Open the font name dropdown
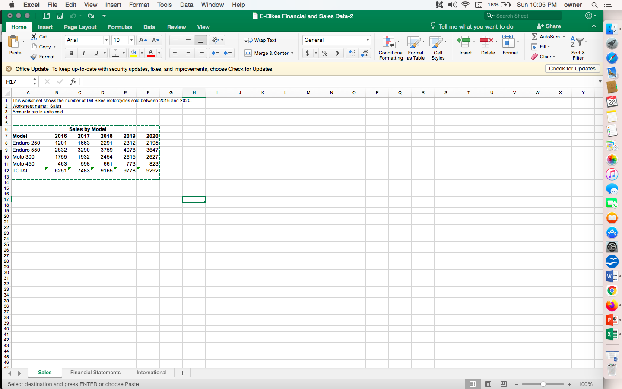Image resolution: width=622 pixels, height=389 pixels. [106, 40]
